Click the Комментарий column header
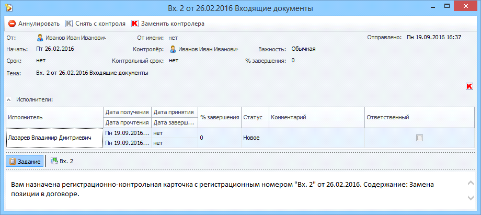Image resolution: width=481 pixels, height=215 pixels. (x=317, y=117)
